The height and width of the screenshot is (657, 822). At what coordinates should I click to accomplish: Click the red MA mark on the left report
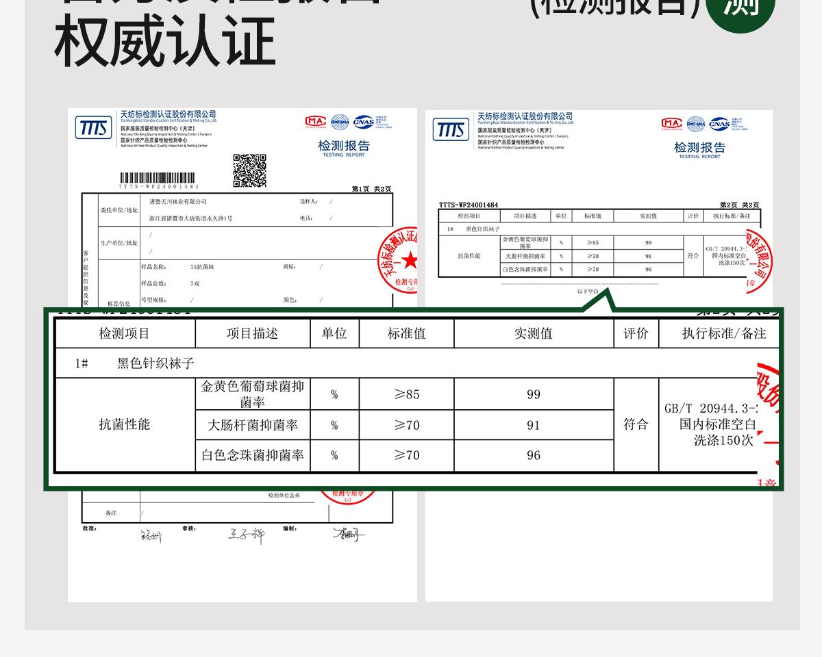tap(316, 122)
